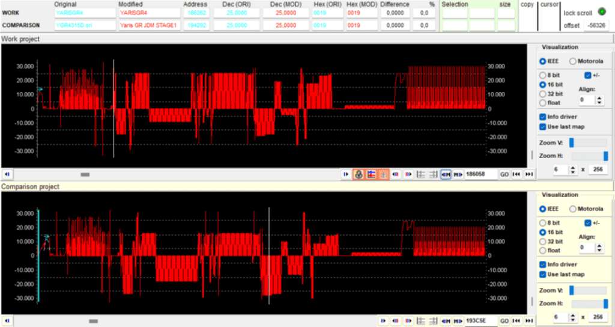Select 8 bit in Comparison visualization

pyautogui.click(x=543, y=222)
